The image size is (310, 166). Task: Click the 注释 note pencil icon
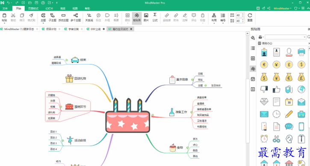185,16
